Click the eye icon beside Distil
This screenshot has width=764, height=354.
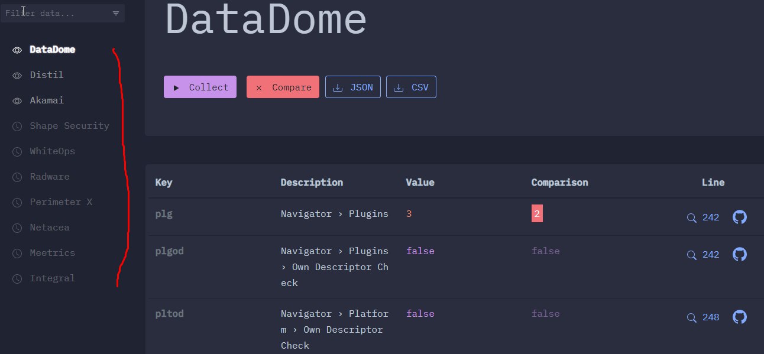(x=17, y=76)
